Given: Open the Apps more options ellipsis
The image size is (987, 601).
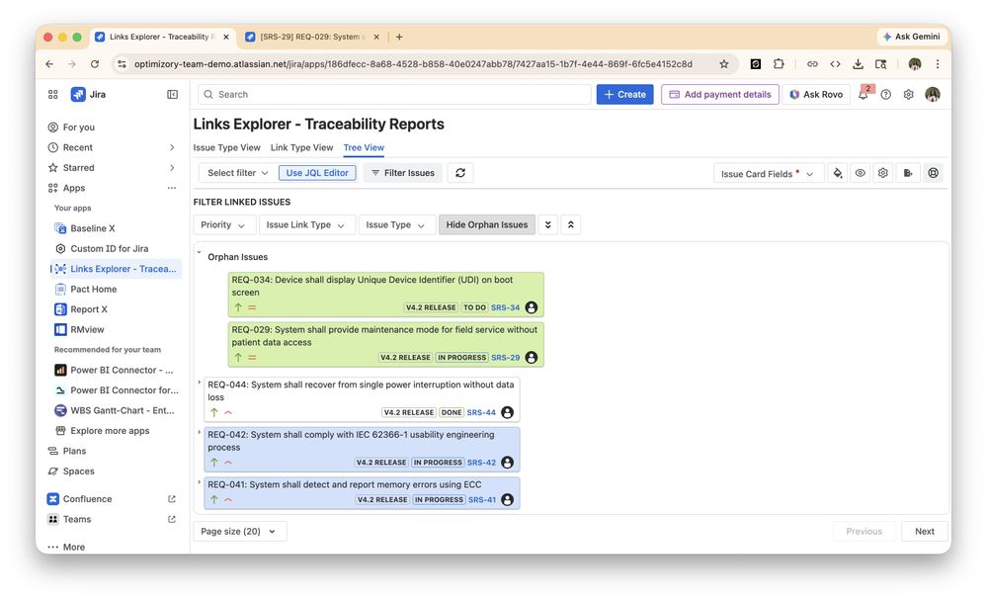Looking at the screenshot, I should (172, 188).
